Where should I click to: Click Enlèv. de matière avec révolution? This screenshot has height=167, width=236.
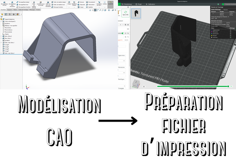pyautogui.click(x=48, y=4)
